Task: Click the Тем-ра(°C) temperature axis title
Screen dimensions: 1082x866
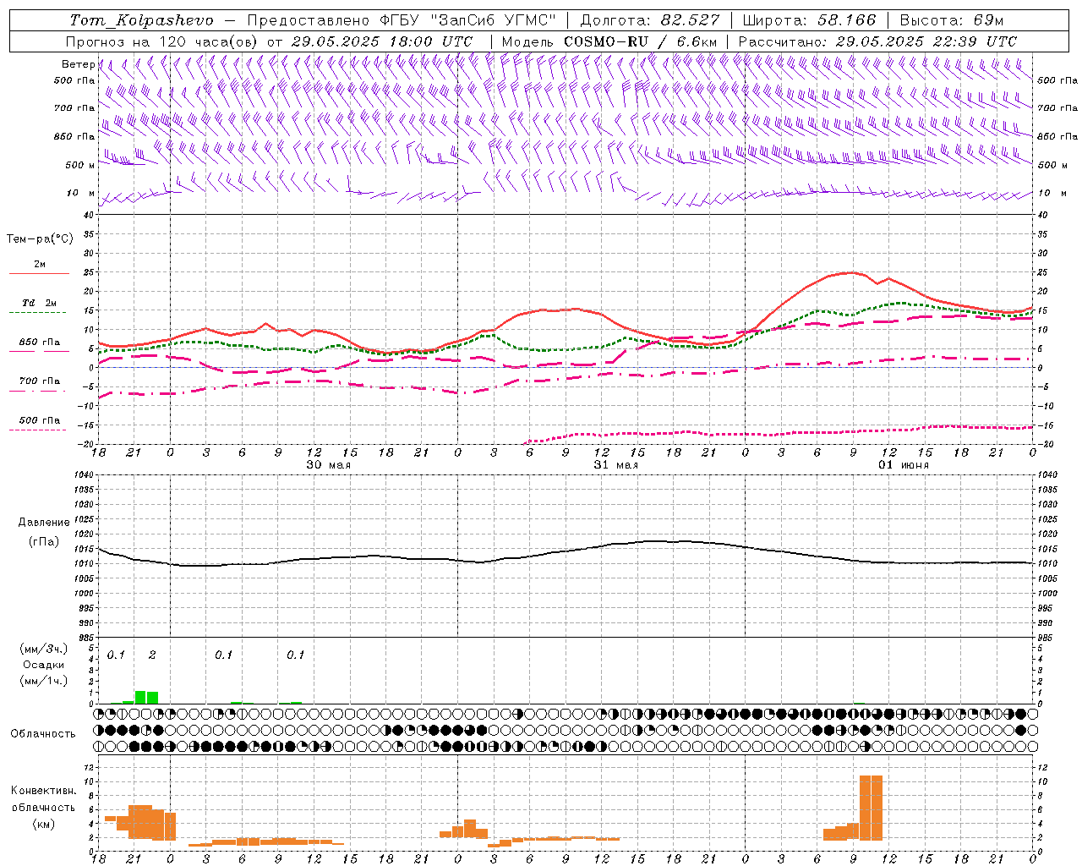Action: (40, 239)
